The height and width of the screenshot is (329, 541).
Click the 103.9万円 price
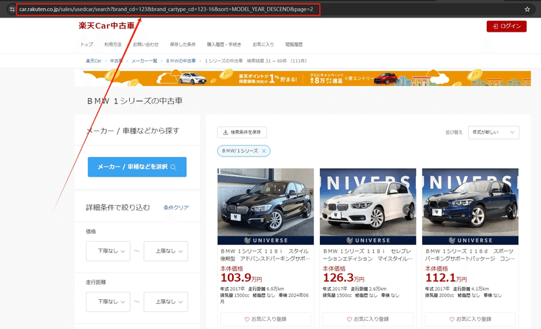point(241,278)
